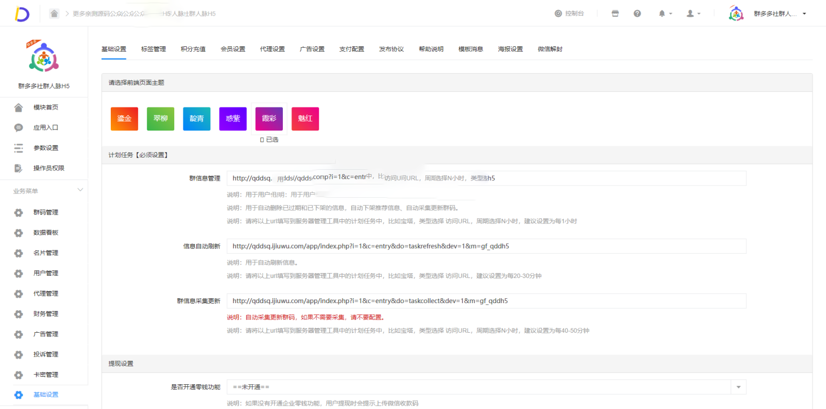Open 财务管理 in the sidebar
Viewport: 826px width, 409px height.
coord(46,314)
